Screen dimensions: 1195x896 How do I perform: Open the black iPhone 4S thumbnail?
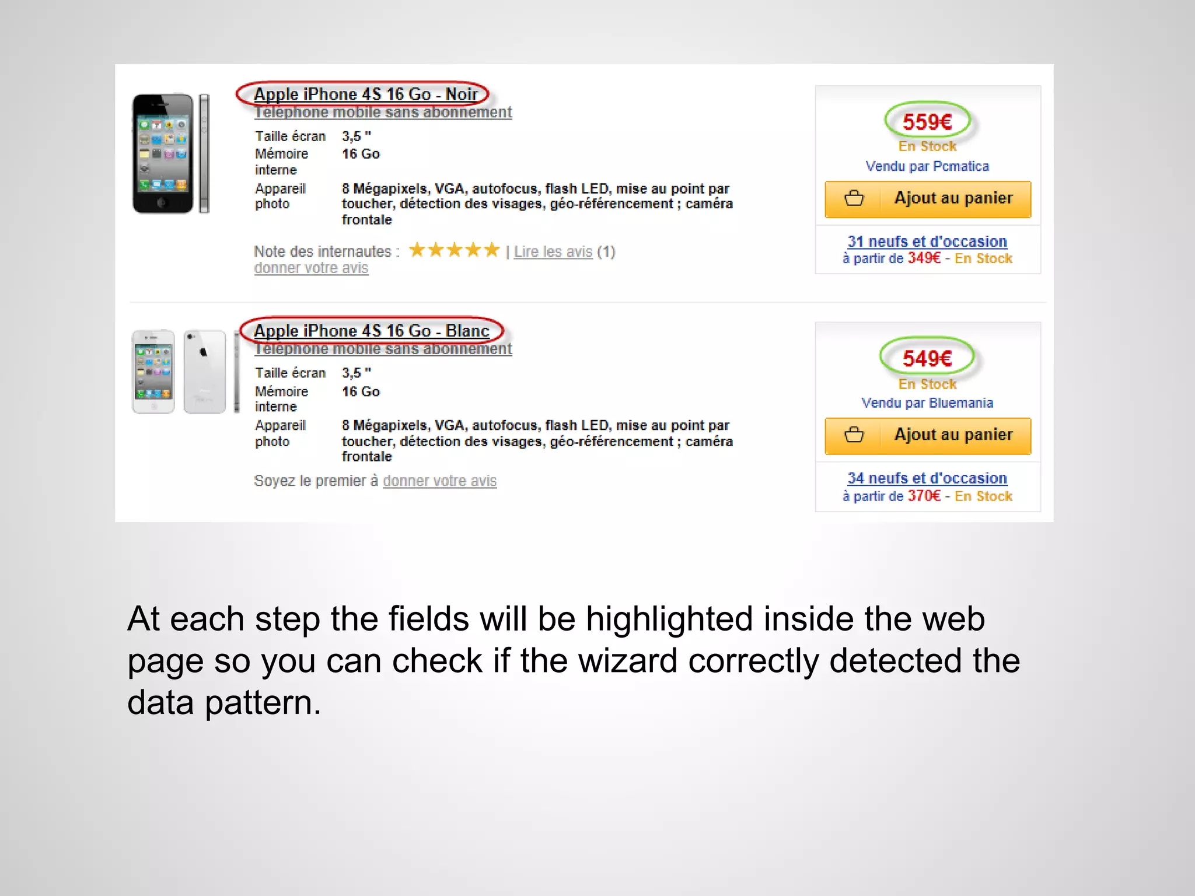[x=170, y=153]
